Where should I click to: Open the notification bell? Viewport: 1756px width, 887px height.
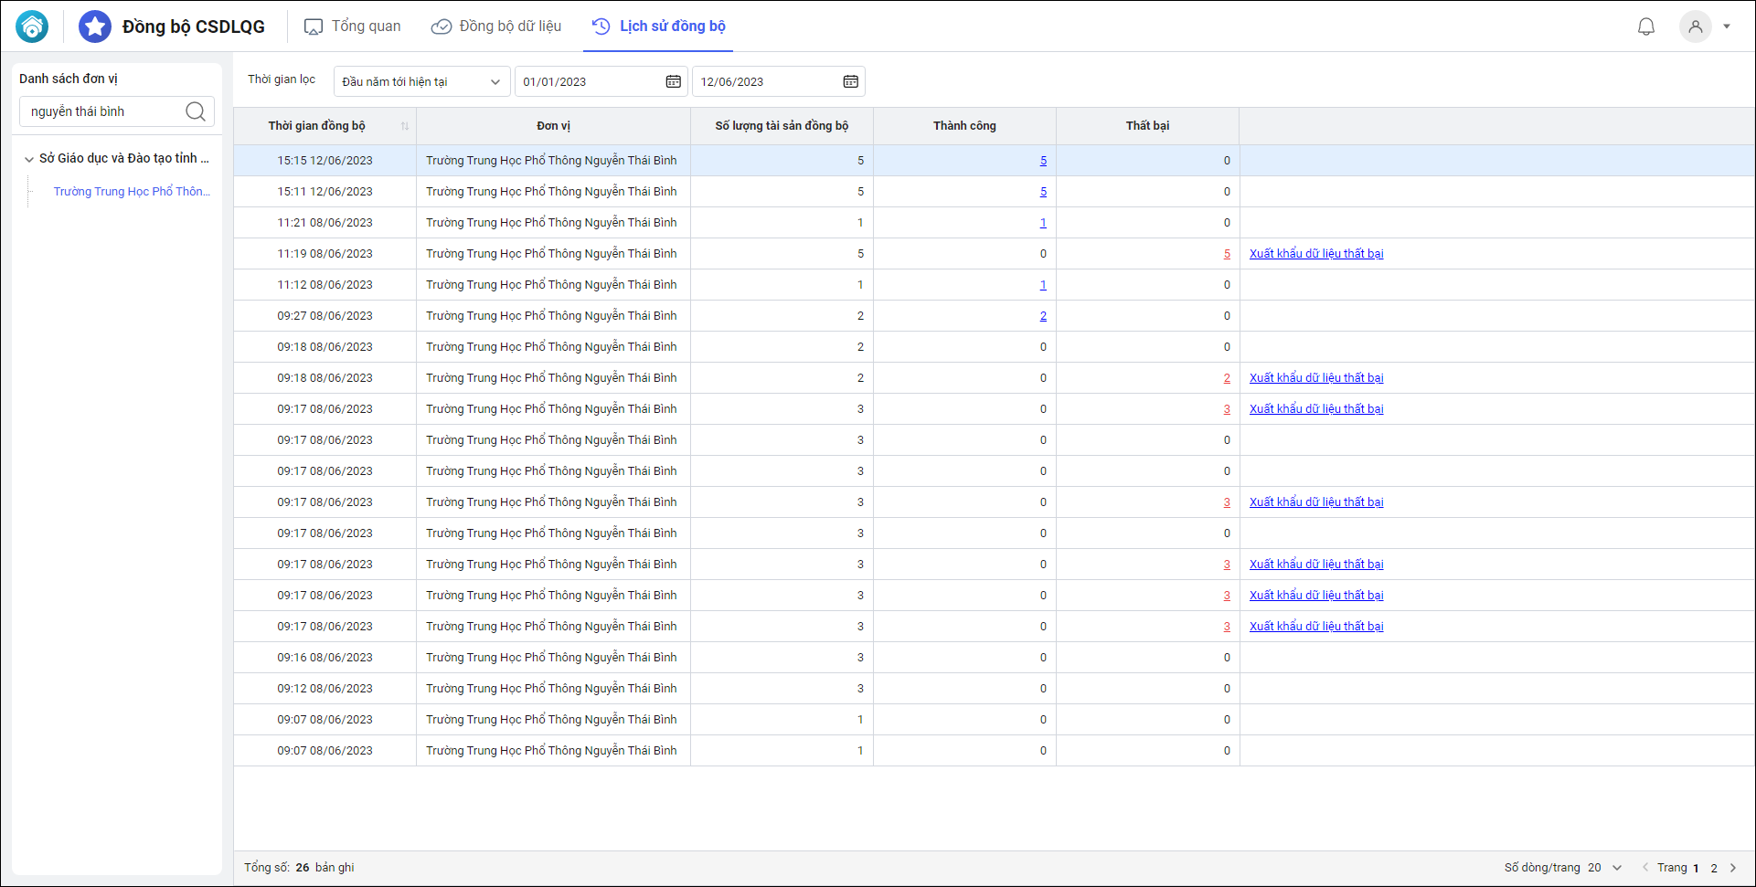coord(1645,26)
